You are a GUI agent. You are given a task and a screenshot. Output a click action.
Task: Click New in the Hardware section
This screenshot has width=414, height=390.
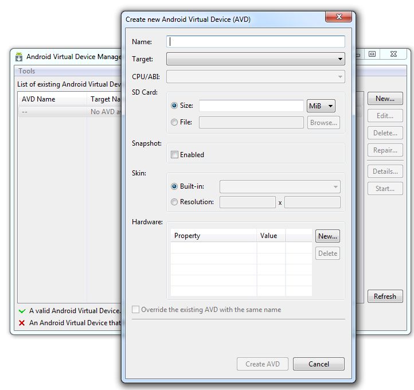pos(327,236)
